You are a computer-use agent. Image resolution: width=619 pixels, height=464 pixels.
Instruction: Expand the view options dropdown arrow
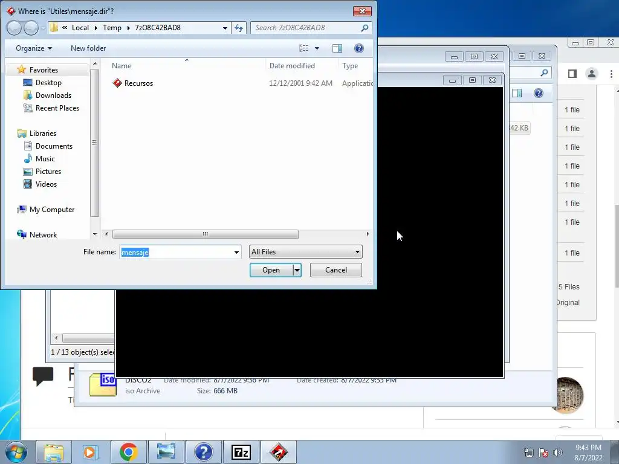[317, 48]
